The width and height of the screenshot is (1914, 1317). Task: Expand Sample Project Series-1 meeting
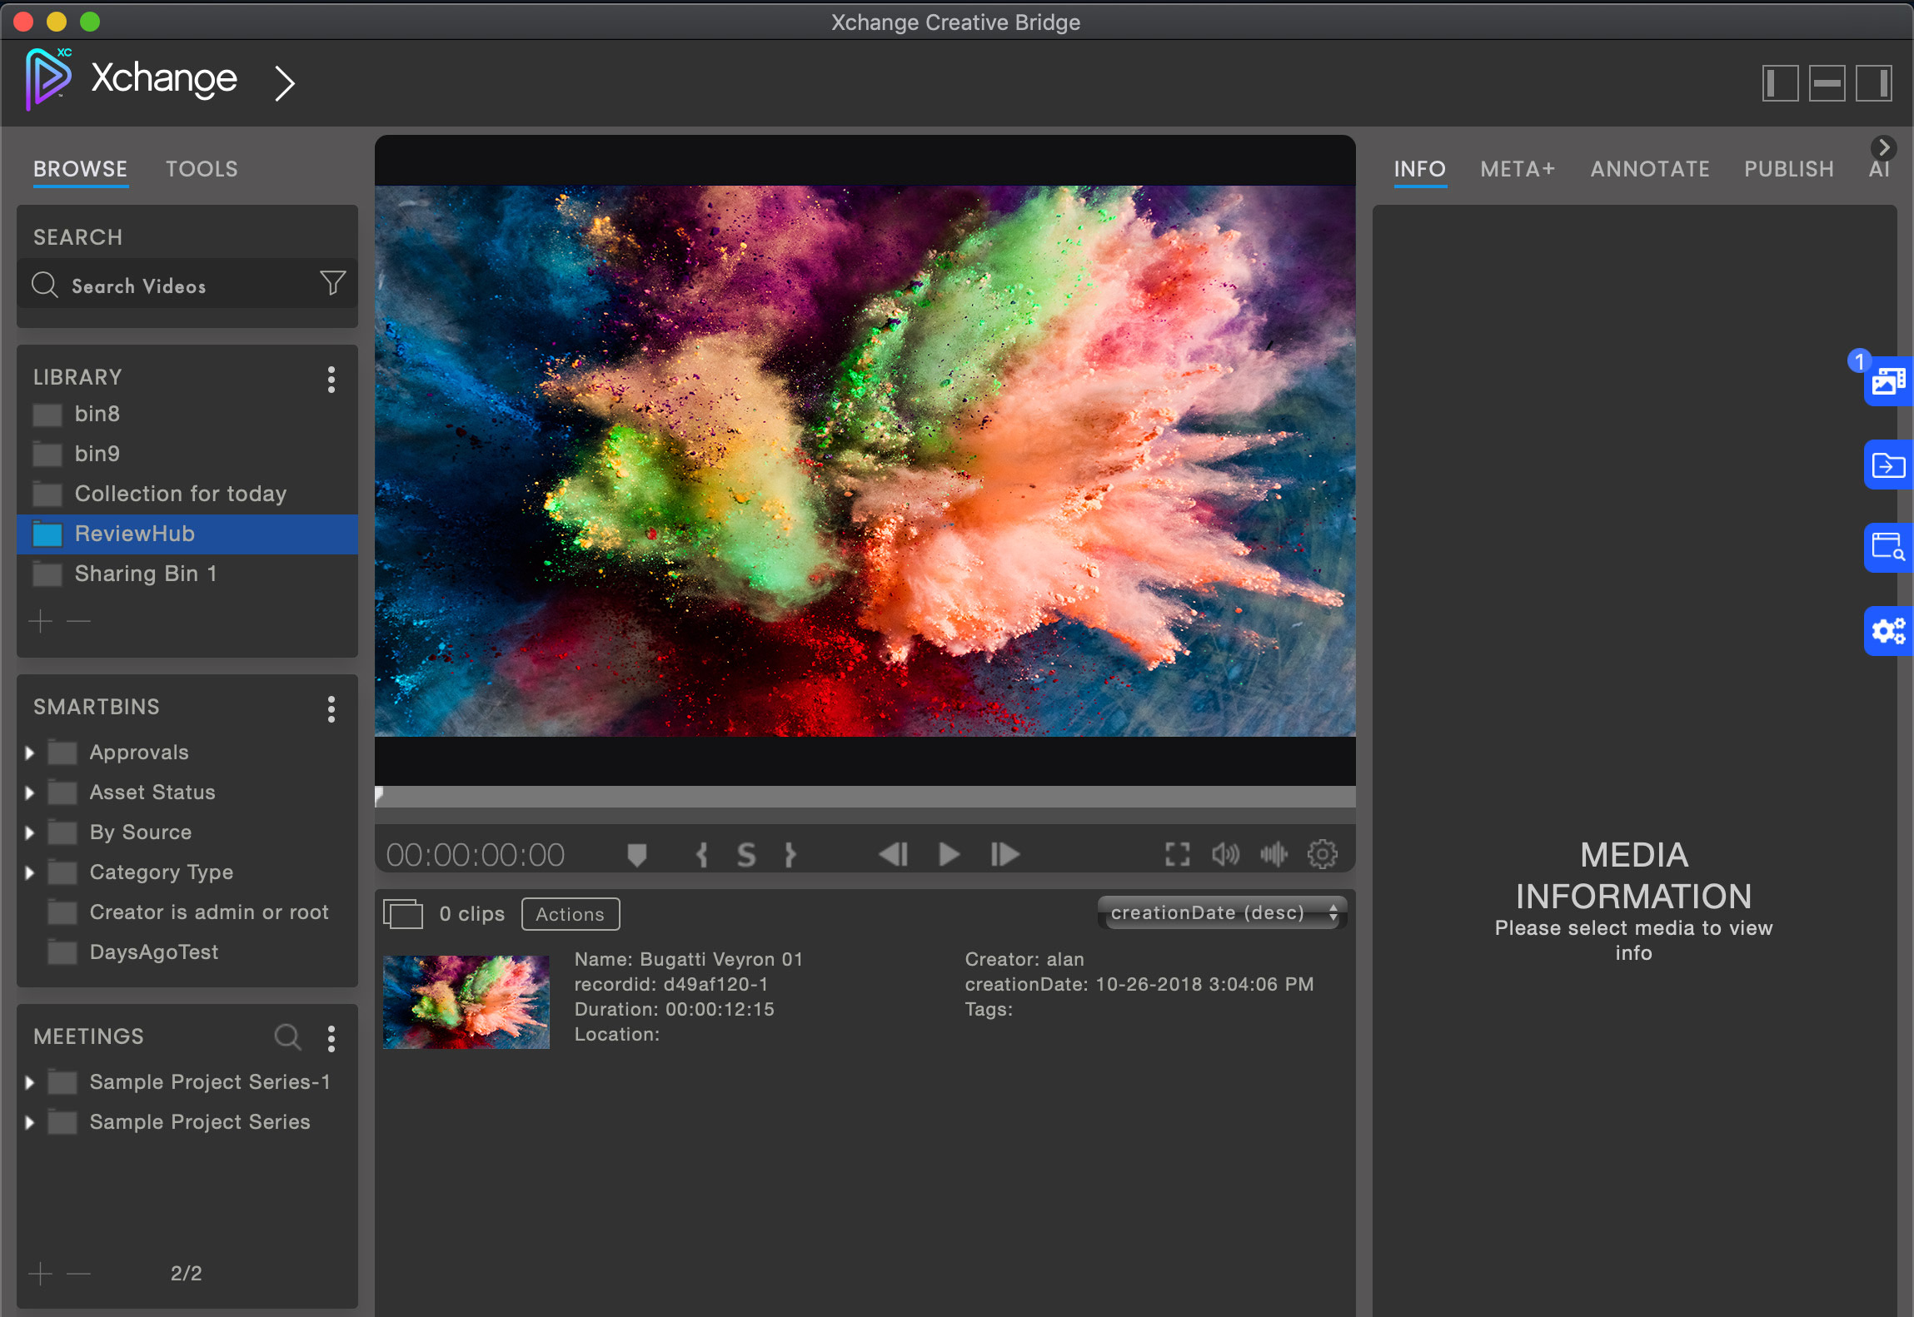click(x=31, y=1081)
